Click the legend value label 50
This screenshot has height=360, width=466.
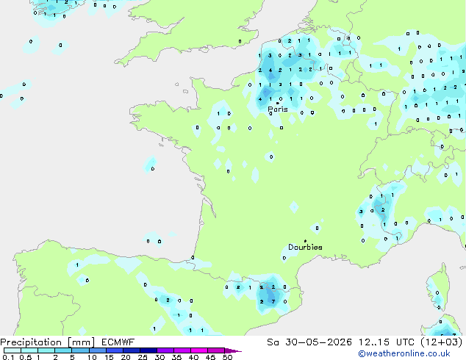[228, 357]
